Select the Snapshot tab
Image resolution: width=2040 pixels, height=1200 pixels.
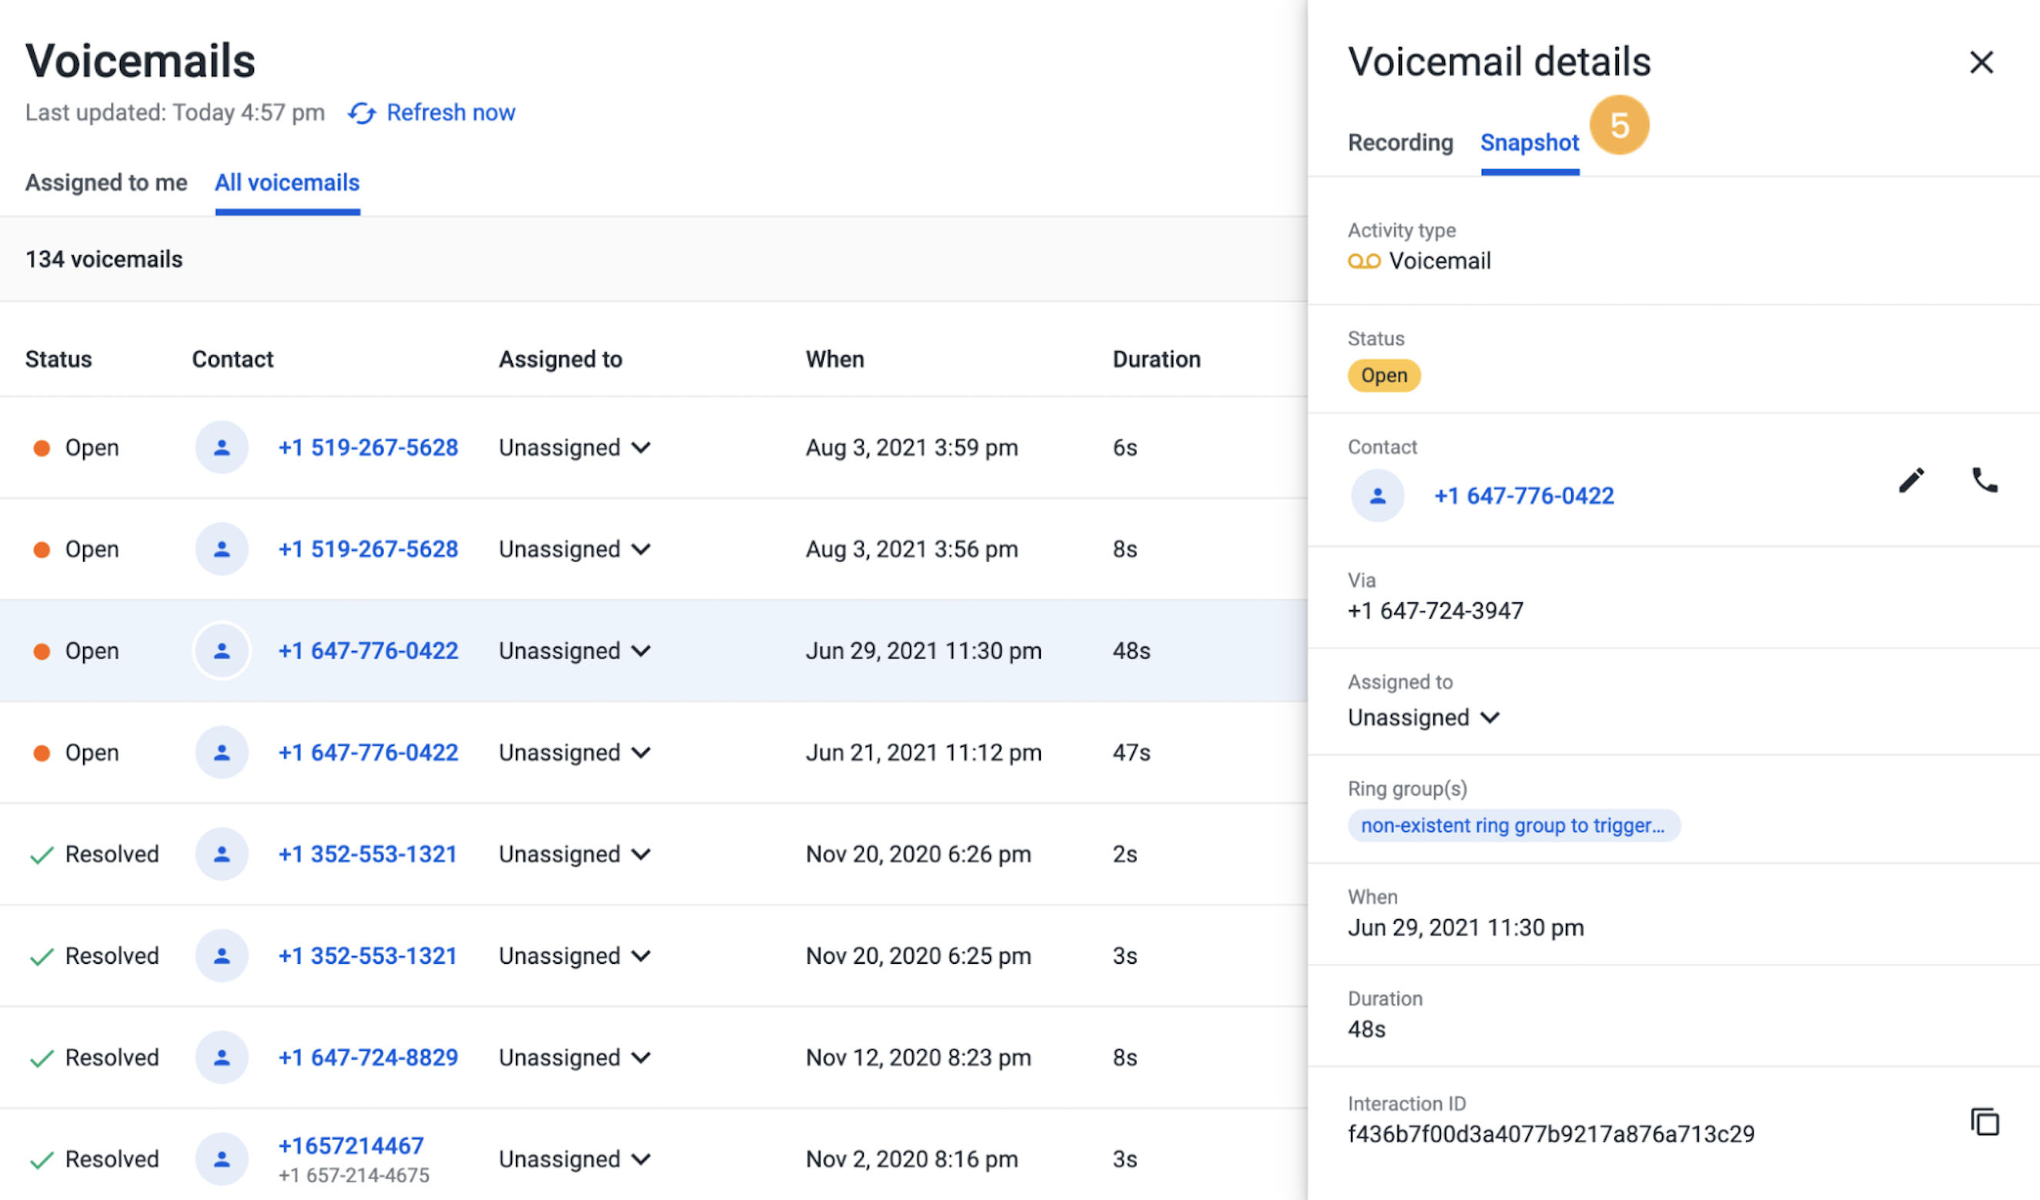click(1530, 143)
